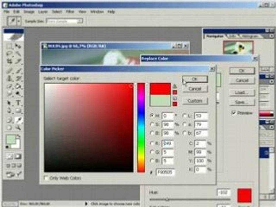Click the web-safe color cube icon
This screenshot has height=207, width=276.
[175, 98]
